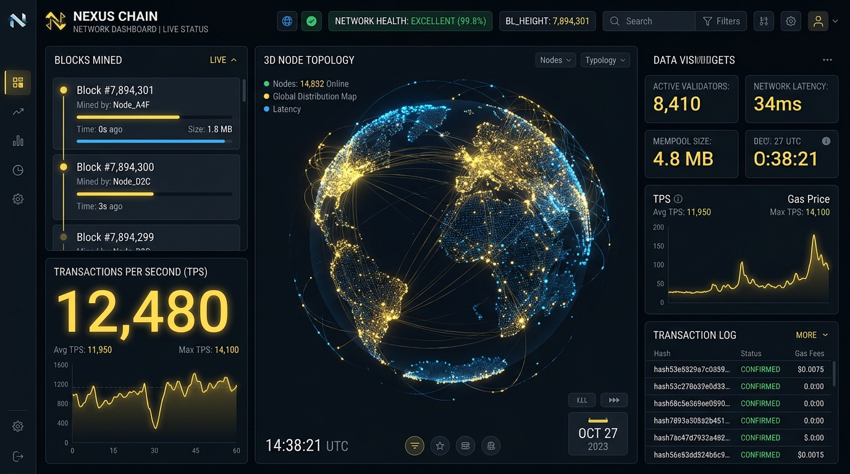Viewport: 850px width, 474px height.
Task: Click the Network Health Excellent status pill
Action: pos(410,21)
